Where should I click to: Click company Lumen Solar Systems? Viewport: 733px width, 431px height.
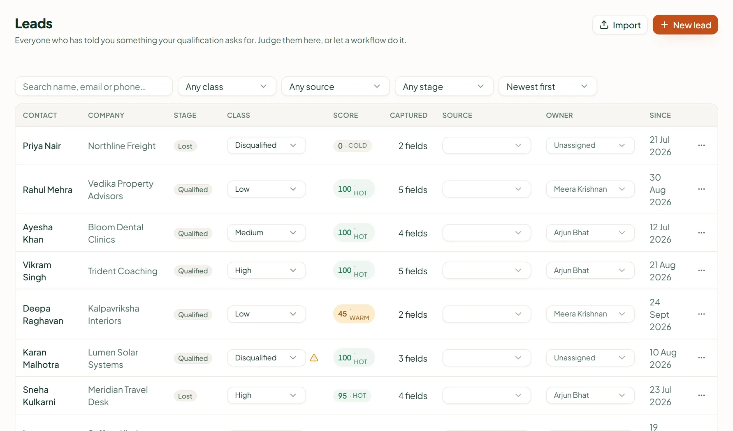point(113,359)
